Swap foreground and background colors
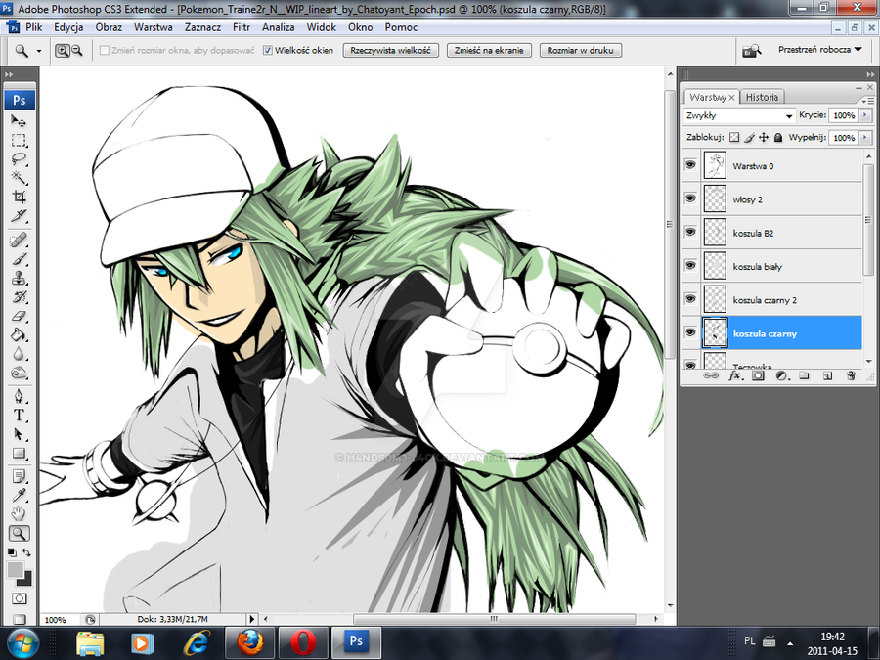The width and height of the screenshot is (880, 660). (x=26, y=552)
